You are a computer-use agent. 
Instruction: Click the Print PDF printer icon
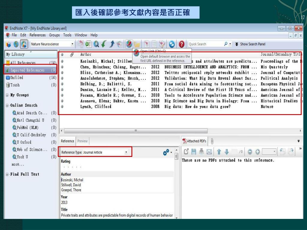point(201,152)
